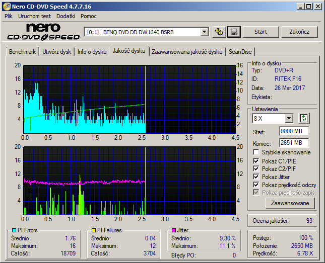
Task: Click PI Failures maximum value 12
Action: pos(153,246)
